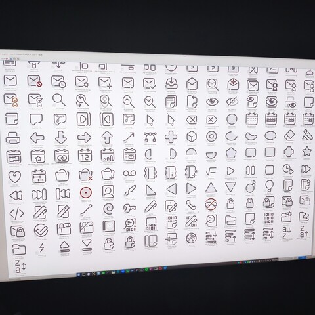Select the star shape icon file
Viewport: 315px width, 315px height.
pos(306,151)
